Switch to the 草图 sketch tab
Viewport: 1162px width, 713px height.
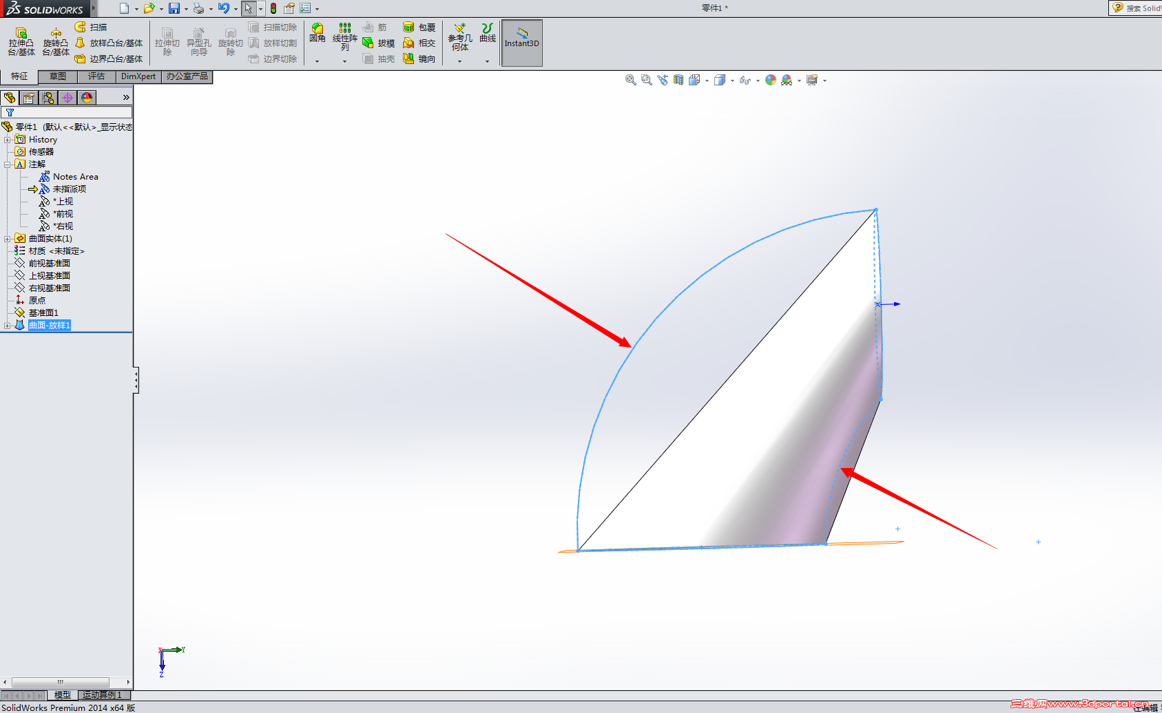click(58, 76)
